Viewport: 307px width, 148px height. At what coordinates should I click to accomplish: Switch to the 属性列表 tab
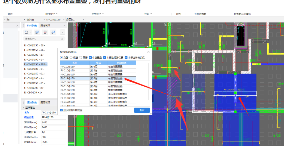tap(32, 102)
